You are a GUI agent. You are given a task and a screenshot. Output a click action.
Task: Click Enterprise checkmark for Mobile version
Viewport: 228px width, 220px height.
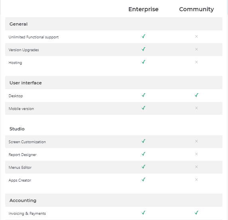click(143, 108)
